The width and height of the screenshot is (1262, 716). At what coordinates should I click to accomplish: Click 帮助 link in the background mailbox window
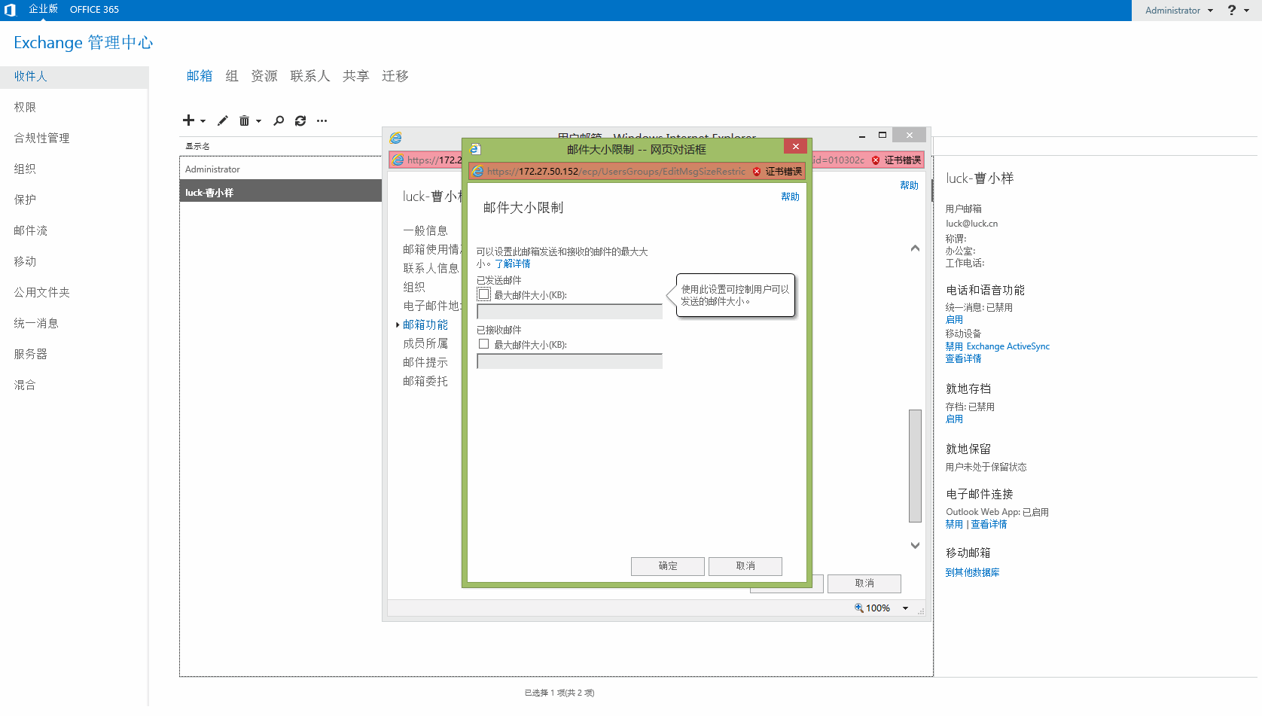click(x=909, y=185)
